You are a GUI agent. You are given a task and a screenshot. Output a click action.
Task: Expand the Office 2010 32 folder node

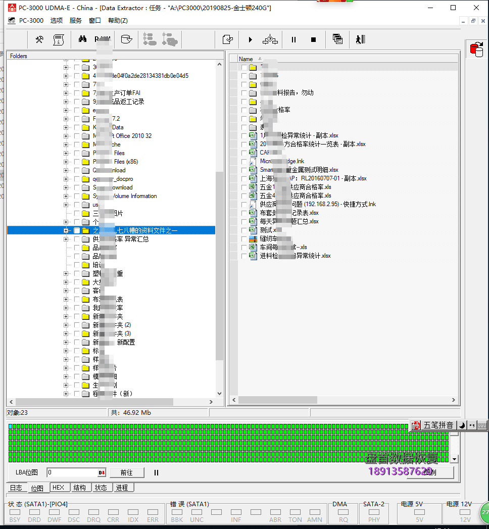pyautogui.click(x=66, y=136)
